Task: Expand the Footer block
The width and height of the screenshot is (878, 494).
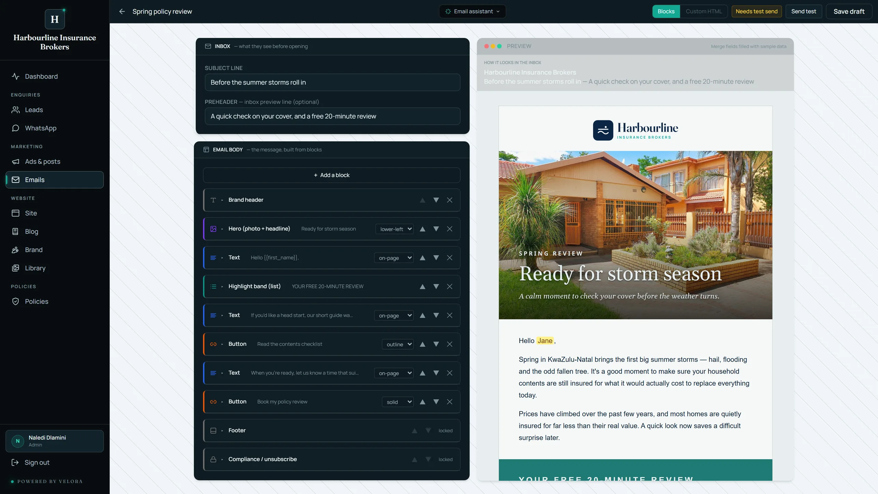Action: coord(222,431)
